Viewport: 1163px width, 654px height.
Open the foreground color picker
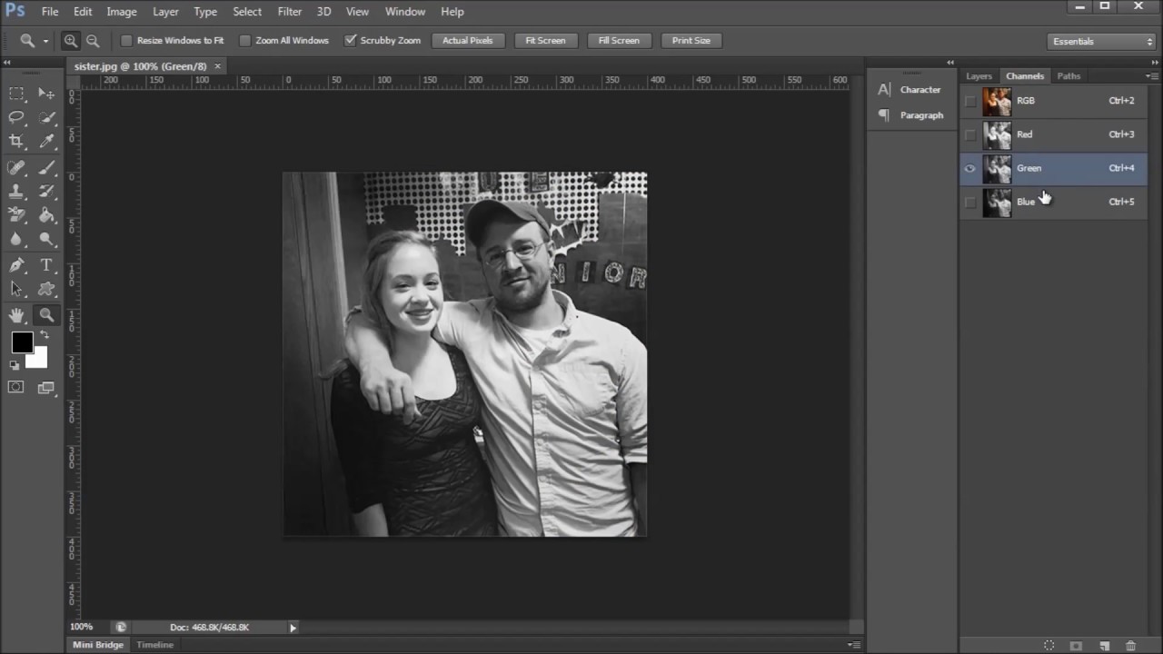[x=22, y=342]
